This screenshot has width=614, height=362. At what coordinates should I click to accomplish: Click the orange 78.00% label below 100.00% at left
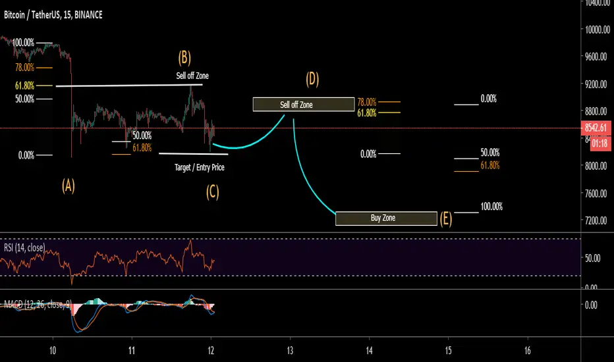pos(24,68)
